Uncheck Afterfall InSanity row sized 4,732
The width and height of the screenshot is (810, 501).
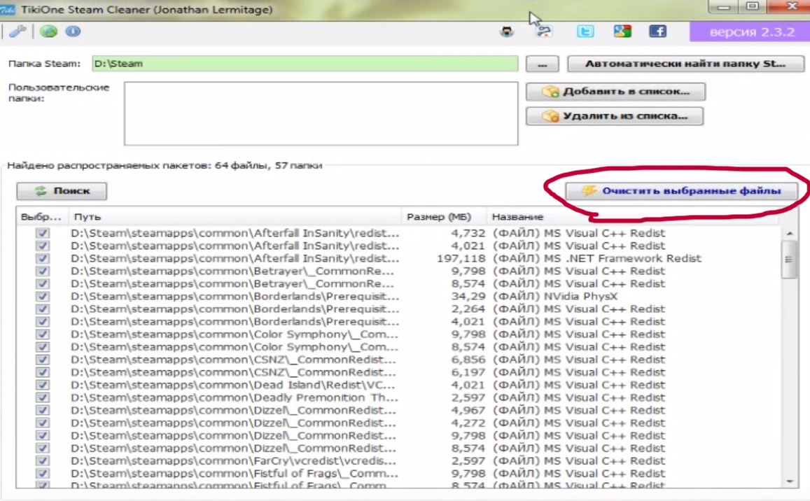(43, 233)
